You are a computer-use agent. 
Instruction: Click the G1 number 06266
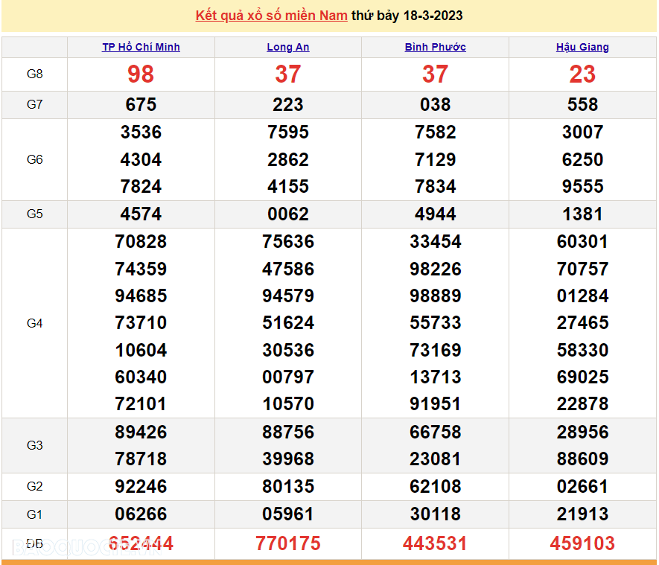[141, 514]
